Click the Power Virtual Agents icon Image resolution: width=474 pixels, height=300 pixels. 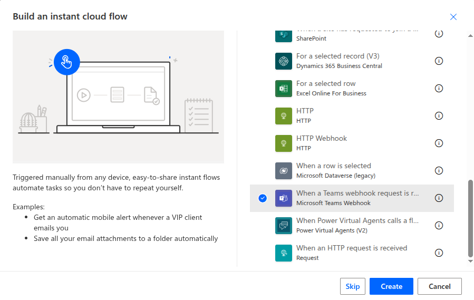click(284, 226)
